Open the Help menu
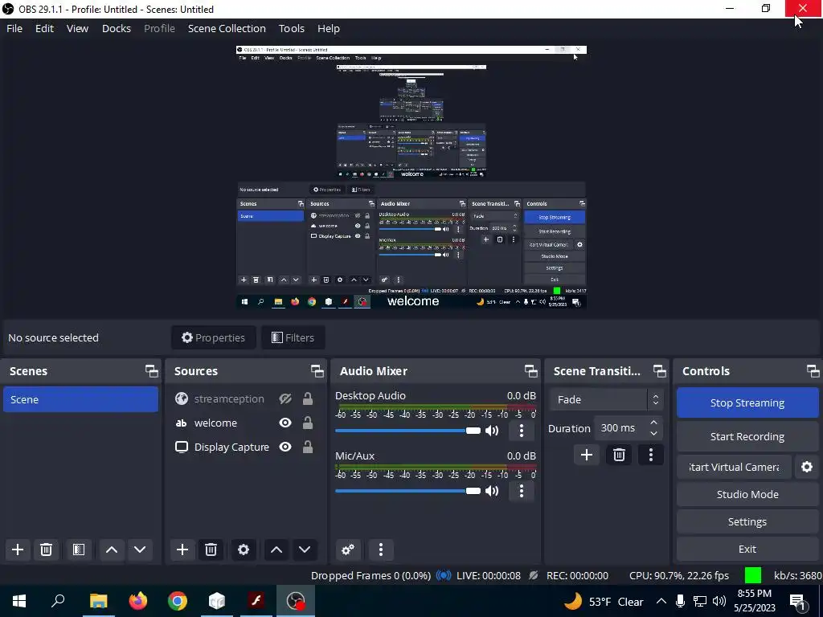823x617 pixels. pyautogui.click(x=329, y=28)
